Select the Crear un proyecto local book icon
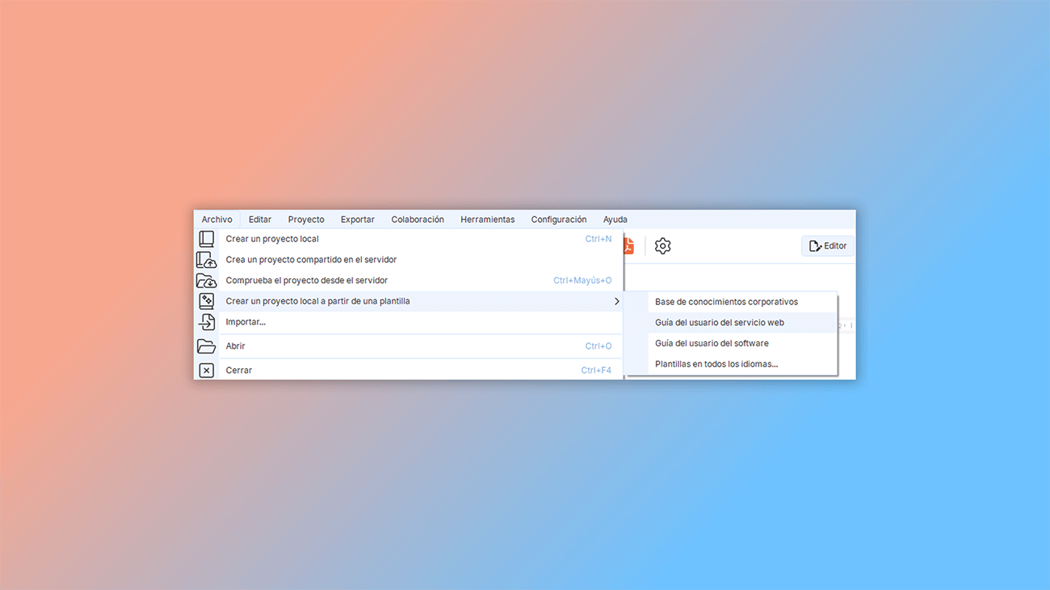 (207, 238)
